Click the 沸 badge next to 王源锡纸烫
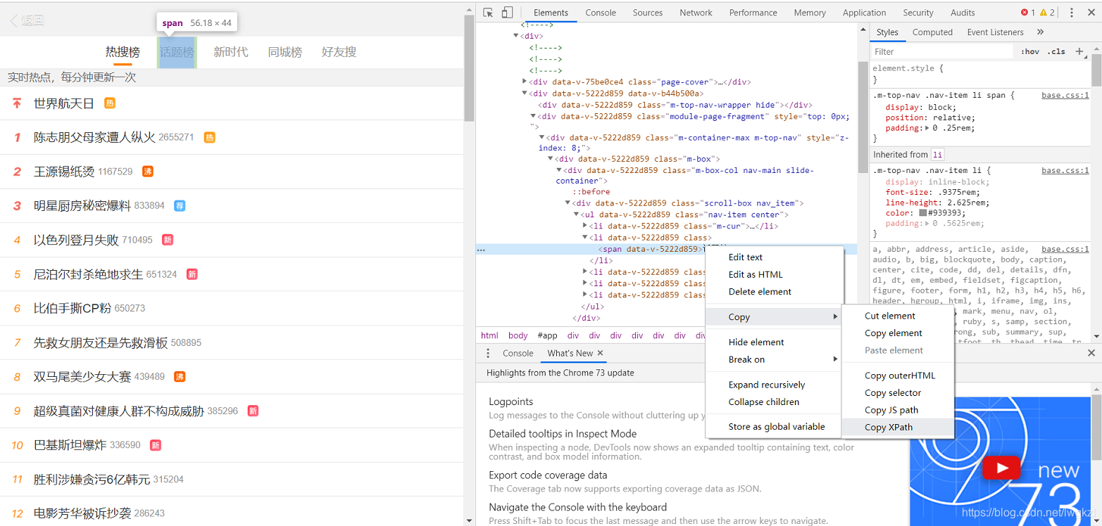1102x526 pixels. [148, 172]
